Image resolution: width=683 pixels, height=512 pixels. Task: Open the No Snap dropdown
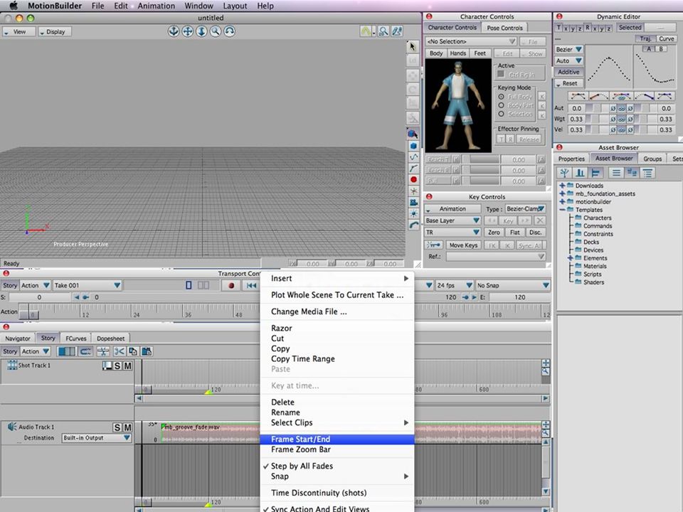click(513, 286)
